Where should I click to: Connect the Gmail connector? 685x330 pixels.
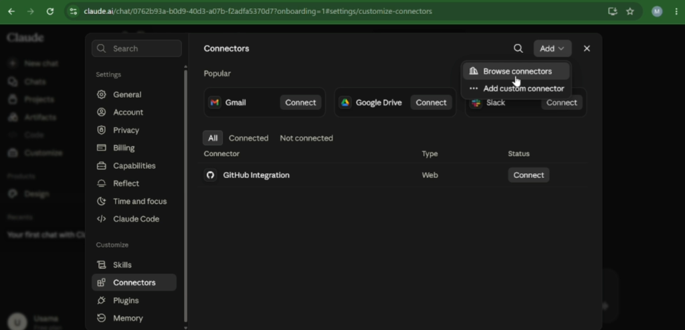coord(300,102)
